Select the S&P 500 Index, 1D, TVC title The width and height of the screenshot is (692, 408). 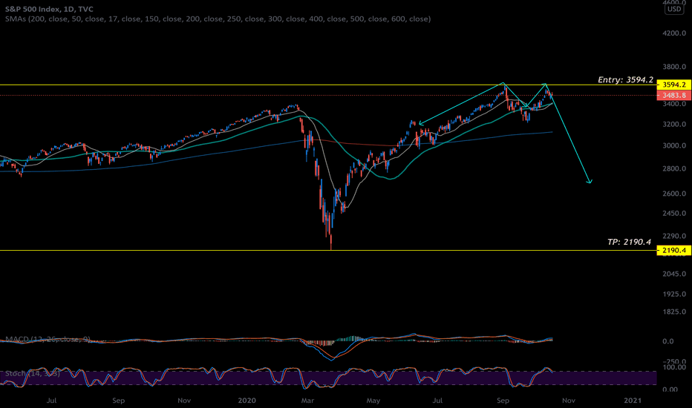click(49, 9)
